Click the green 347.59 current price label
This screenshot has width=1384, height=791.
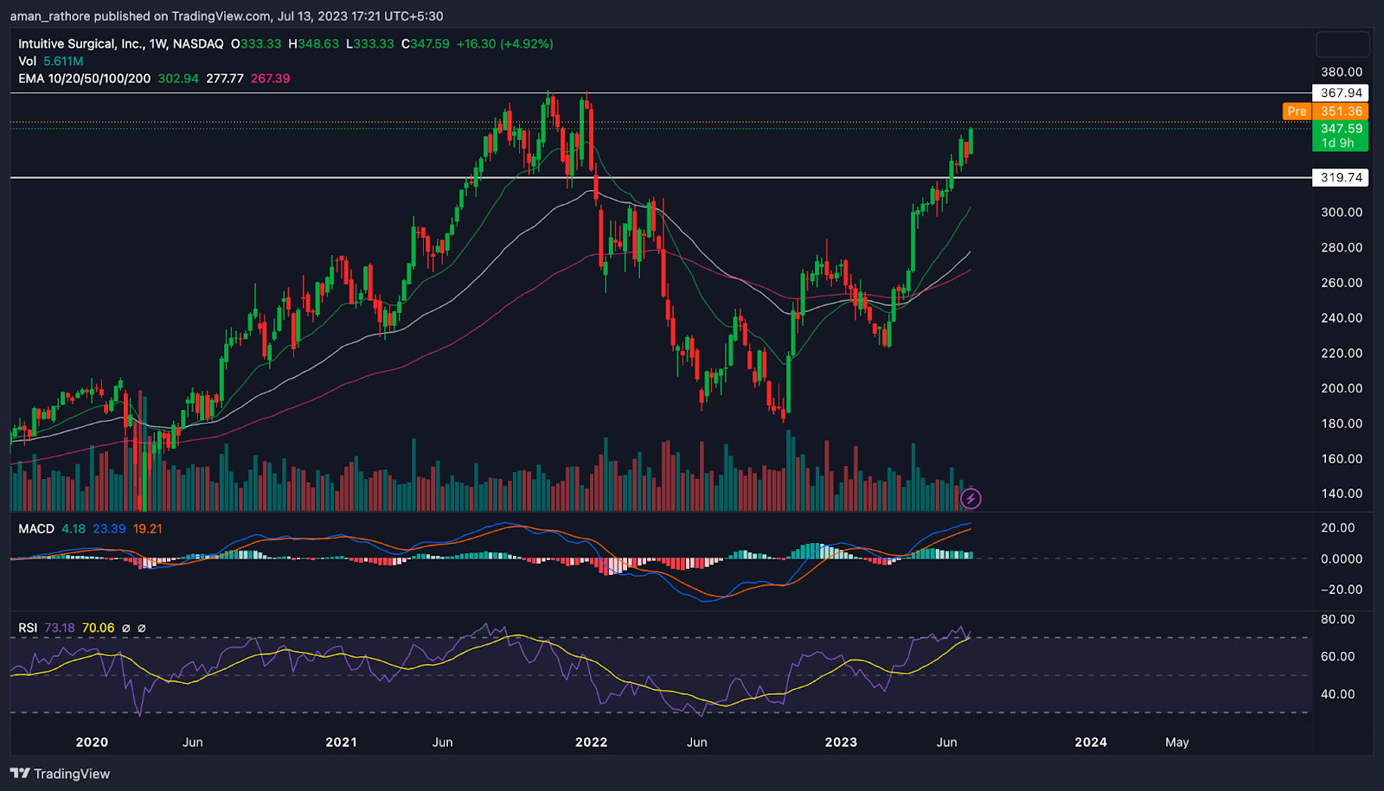[x=1341, y=135]
